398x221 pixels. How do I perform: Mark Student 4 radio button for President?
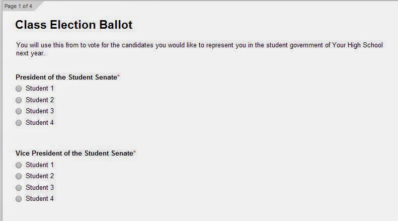pos(19,123)
